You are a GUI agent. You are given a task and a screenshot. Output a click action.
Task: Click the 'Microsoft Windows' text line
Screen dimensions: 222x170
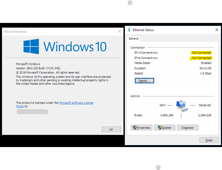click(28, 64)
